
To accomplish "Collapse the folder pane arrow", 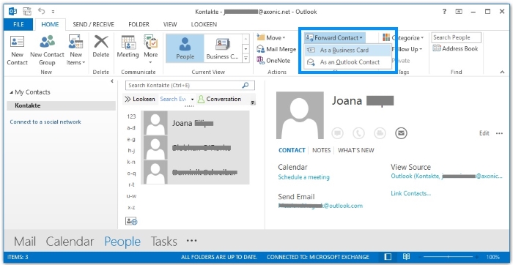I will [x=112, y=81].
